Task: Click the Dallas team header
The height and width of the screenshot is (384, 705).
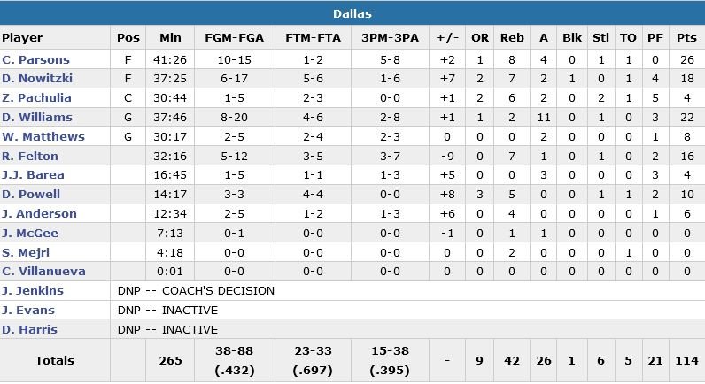Action: click(352, 13)
